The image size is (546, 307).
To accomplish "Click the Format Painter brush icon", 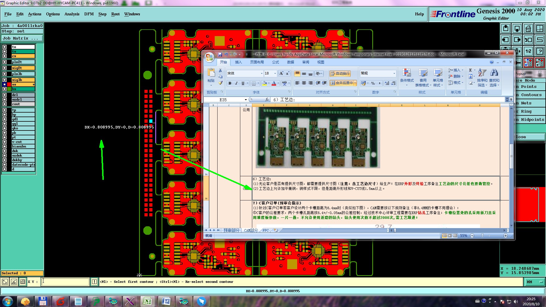I will click(220, 83).
